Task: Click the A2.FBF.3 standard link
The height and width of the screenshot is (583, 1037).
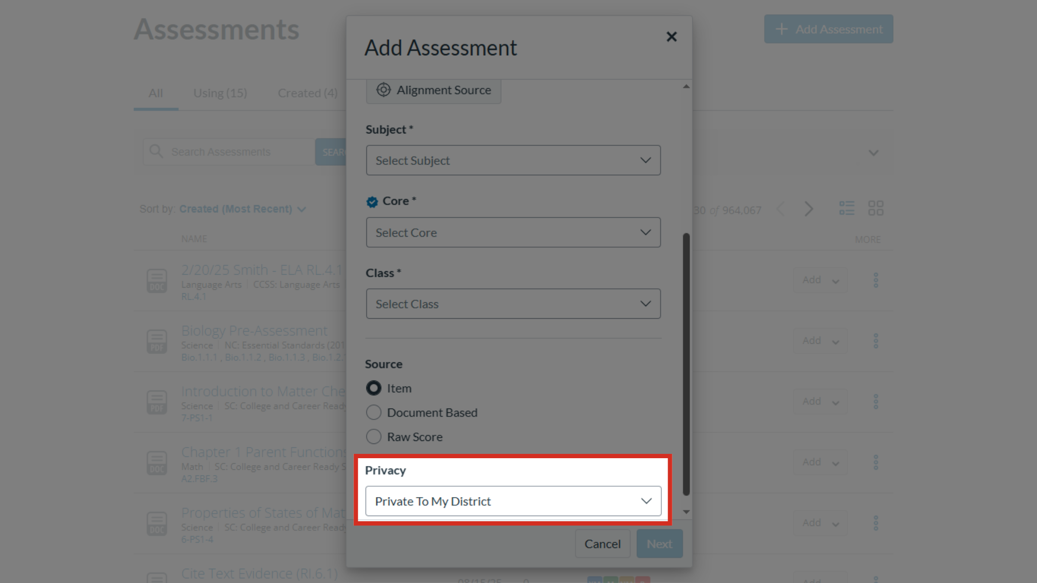Action: click(x=199, y=479)
